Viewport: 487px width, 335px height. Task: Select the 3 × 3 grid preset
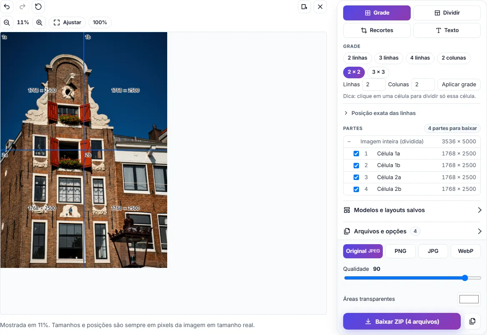pos(378,72)
